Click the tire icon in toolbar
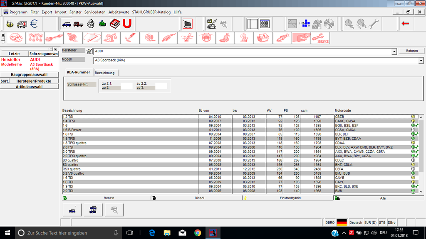Screen dimensions: 426x239 click(x=317, y=24)
